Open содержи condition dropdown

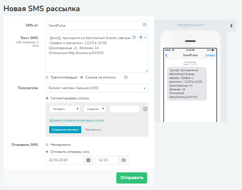coord(95,109)
